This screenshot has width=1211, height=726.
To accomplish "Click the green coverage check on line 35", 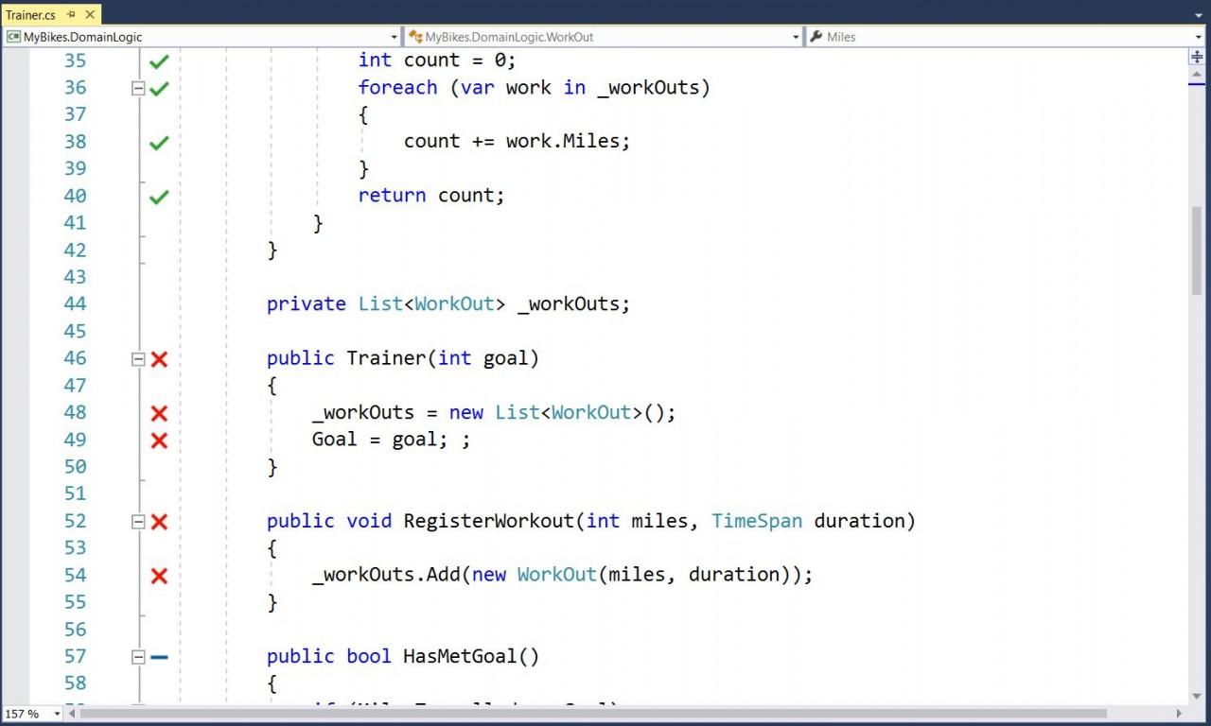I will click(x=158, y=60).
